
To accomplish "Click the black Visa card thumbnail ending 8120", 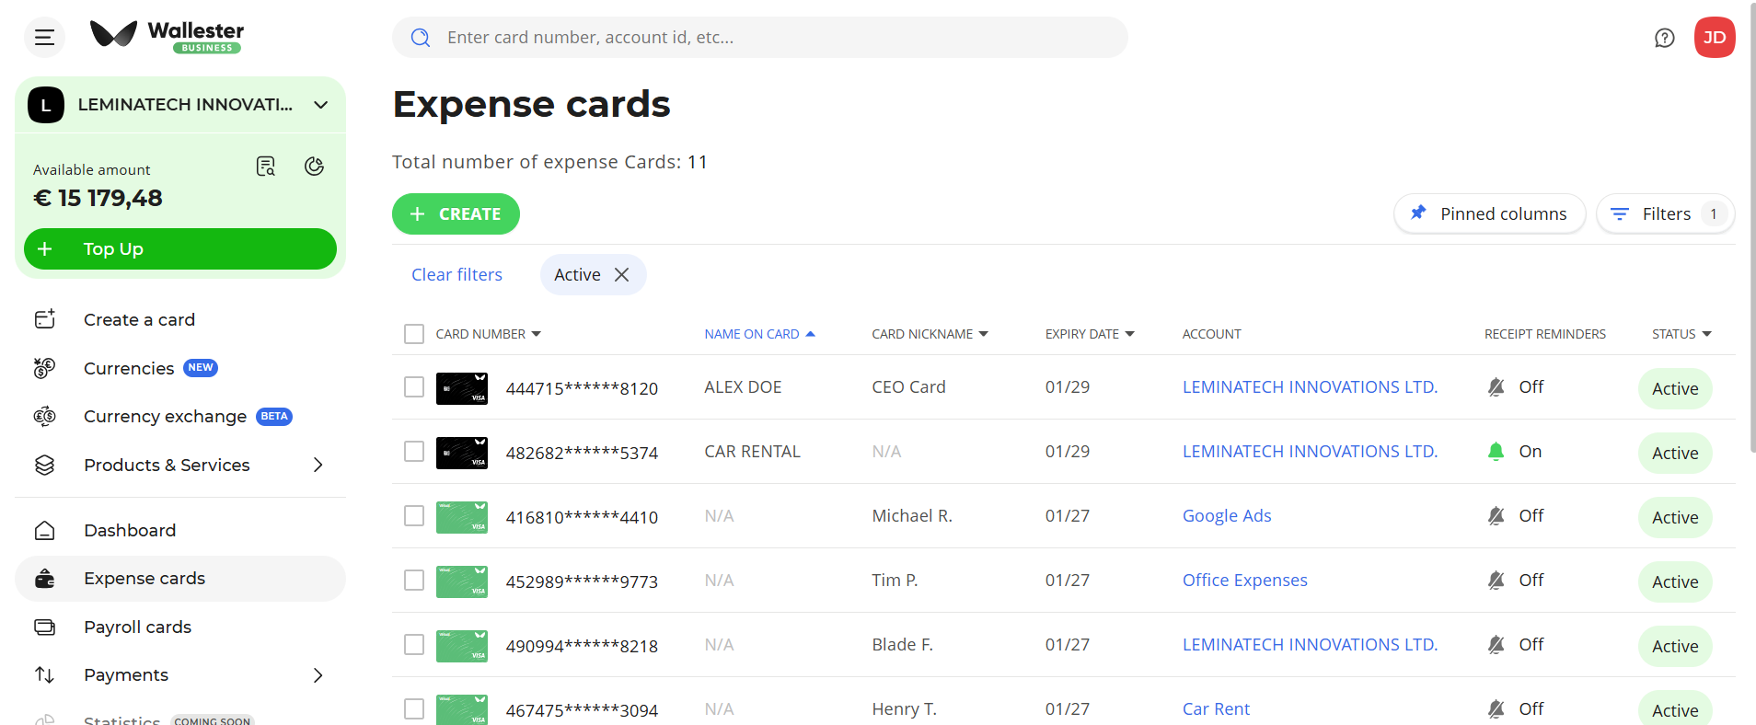I will [461, 388].
